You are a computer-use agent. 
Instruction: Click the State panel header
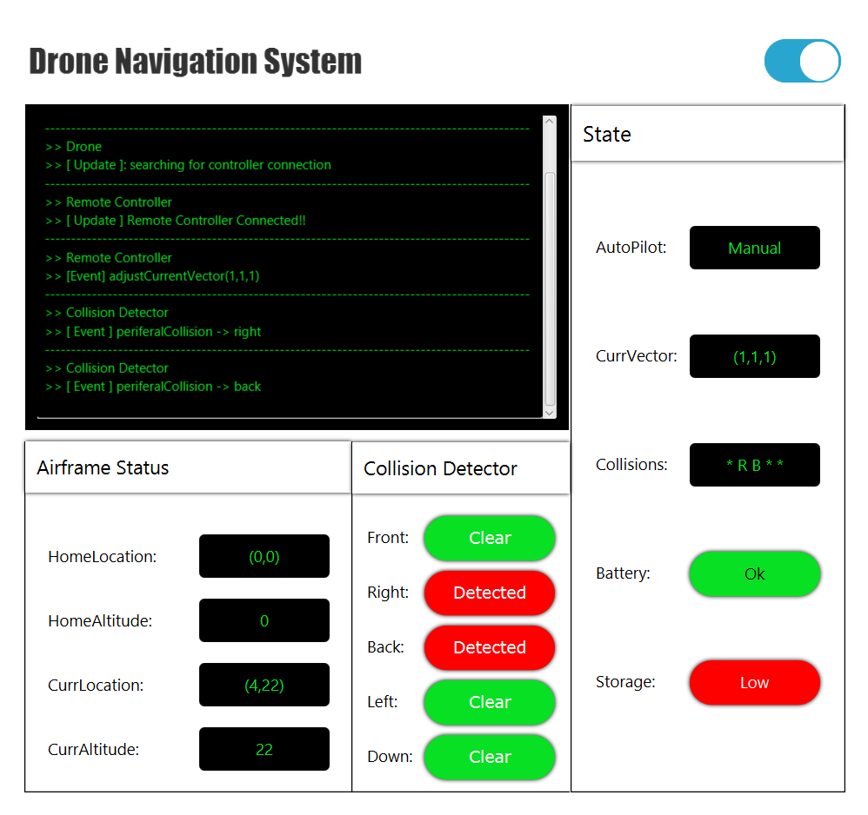(x=606, y=134)
